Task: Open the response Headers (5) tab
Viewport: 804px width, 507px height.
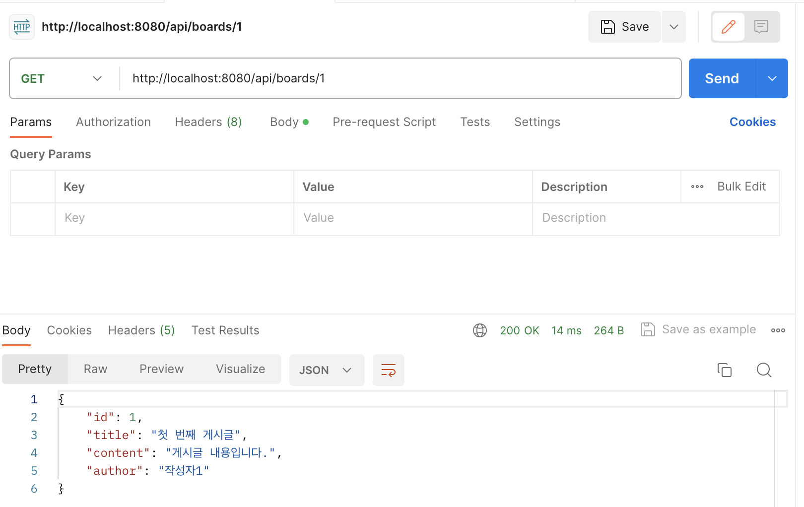Action: tap(141, 330)
